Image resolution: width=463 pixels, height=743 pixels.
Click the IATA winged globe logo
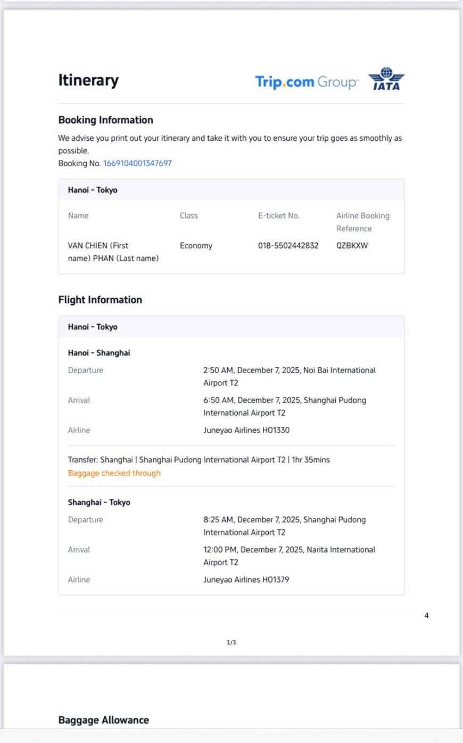click(x=386, y=79)
